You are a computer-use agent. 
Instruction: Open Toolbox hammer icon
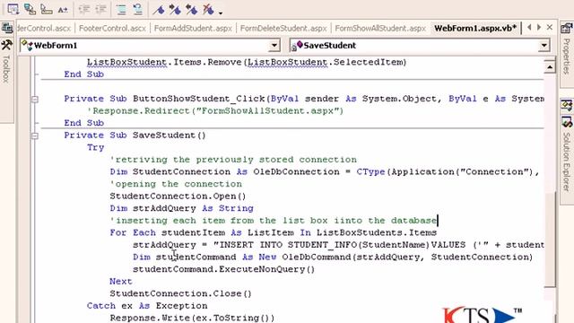coord(6,45)
